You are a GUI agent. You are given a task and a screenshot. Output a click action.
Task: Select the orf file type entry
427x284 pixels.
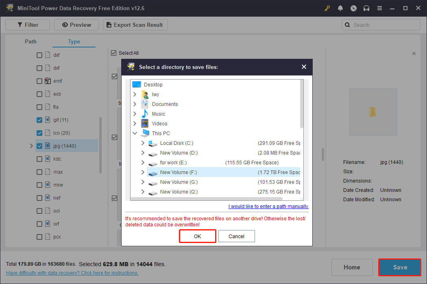pyautogui.click(x=56, y=224)
